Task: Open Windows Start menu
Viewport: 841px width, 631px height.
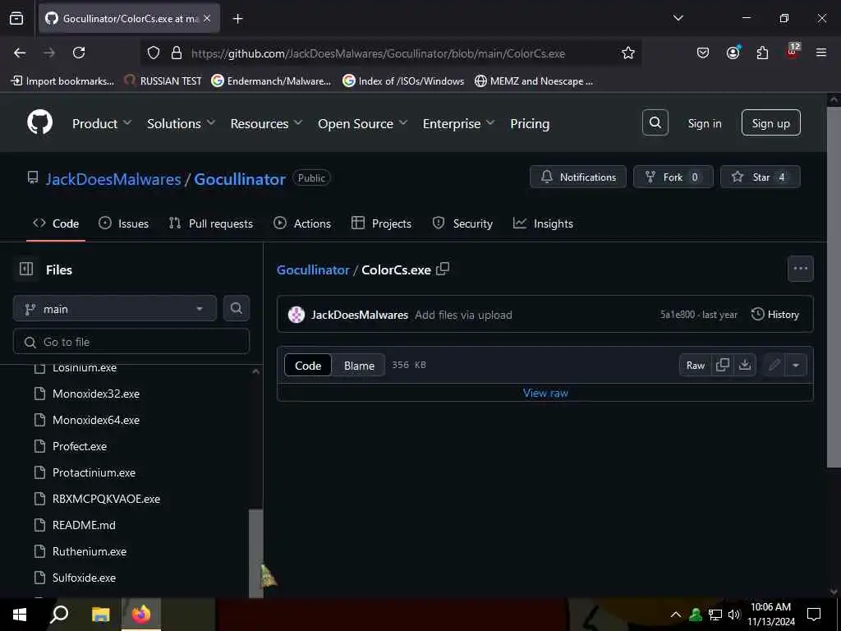Action: pyautogui.click(x=20, y=614)
